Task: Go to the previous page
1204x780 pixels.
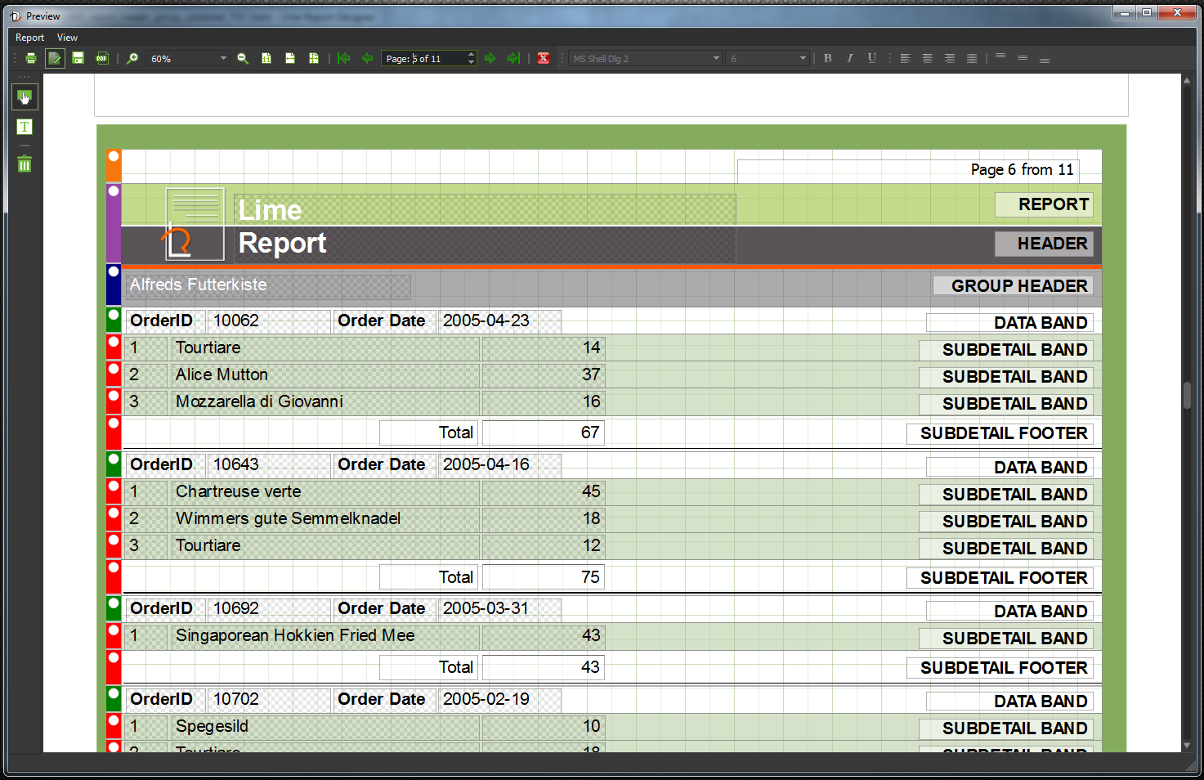Action: point(368,58)
